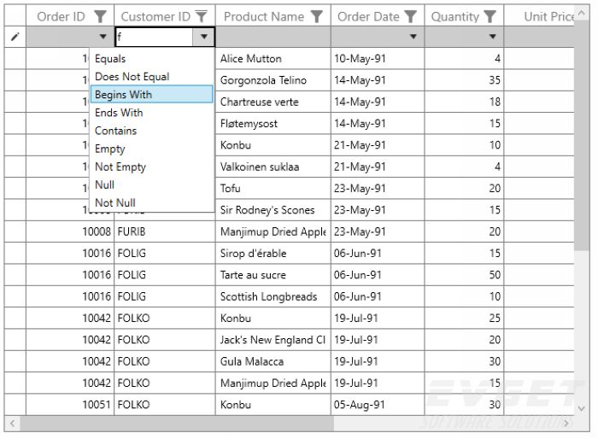Click the Customer ID filter text box

154,37
